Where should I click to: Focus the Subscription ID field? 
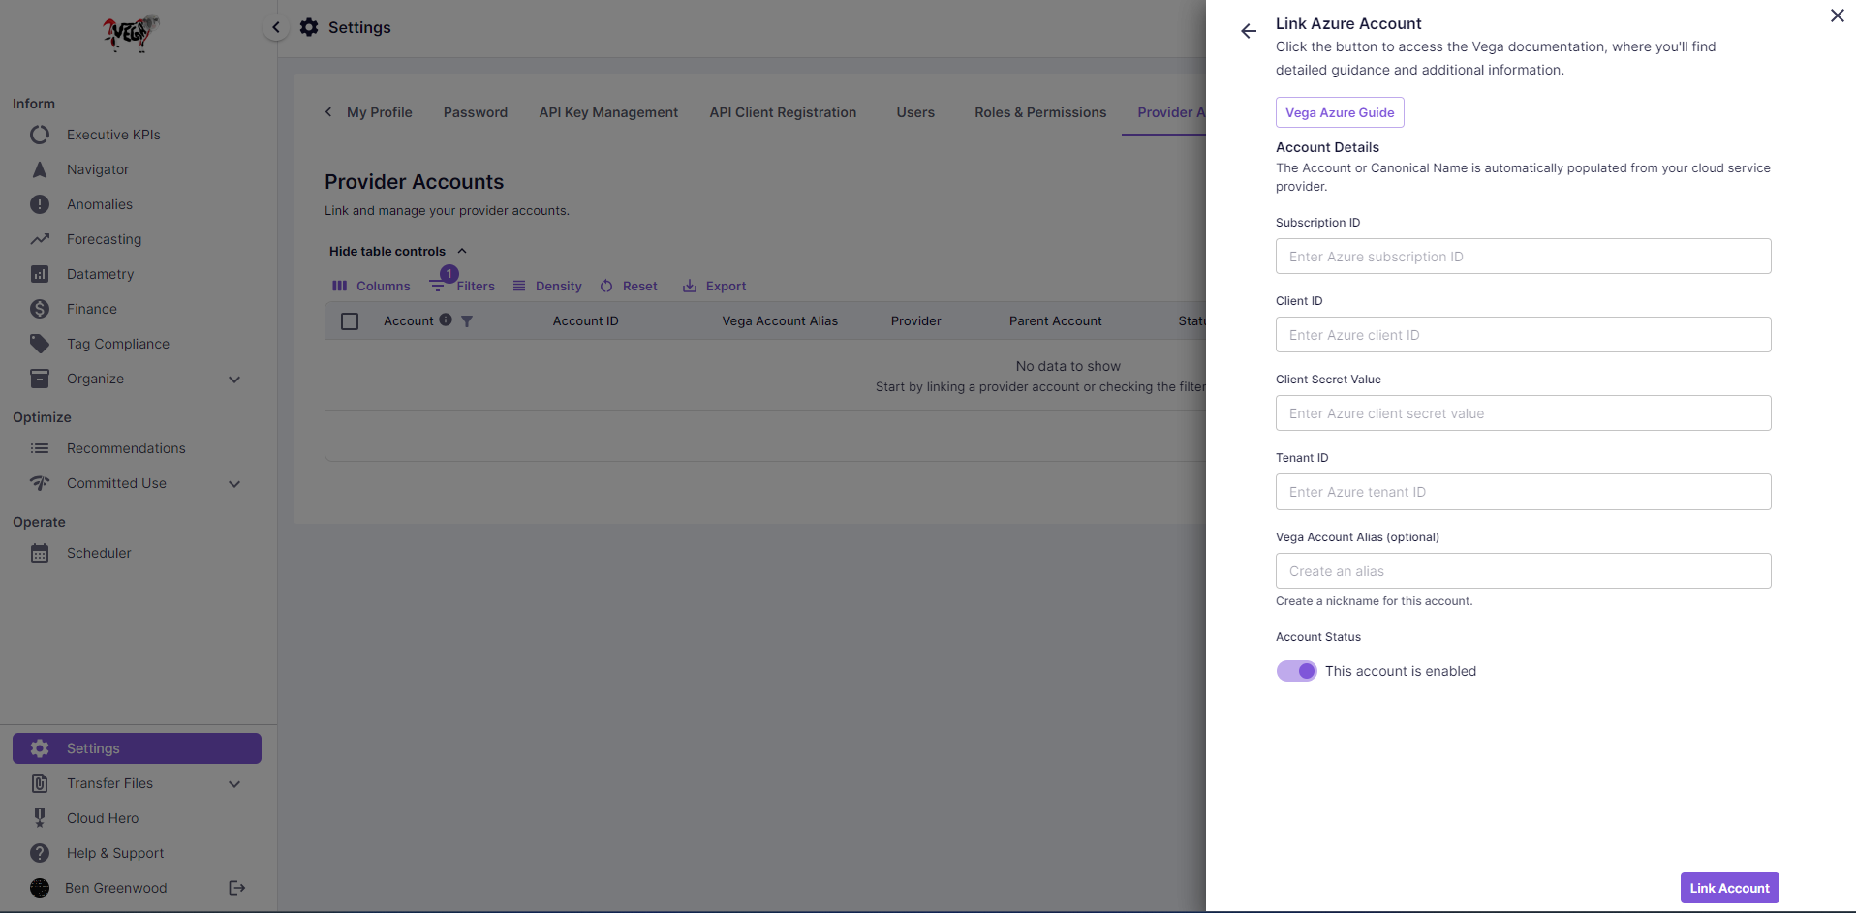pyautogui.click(x=1523, y=257)
